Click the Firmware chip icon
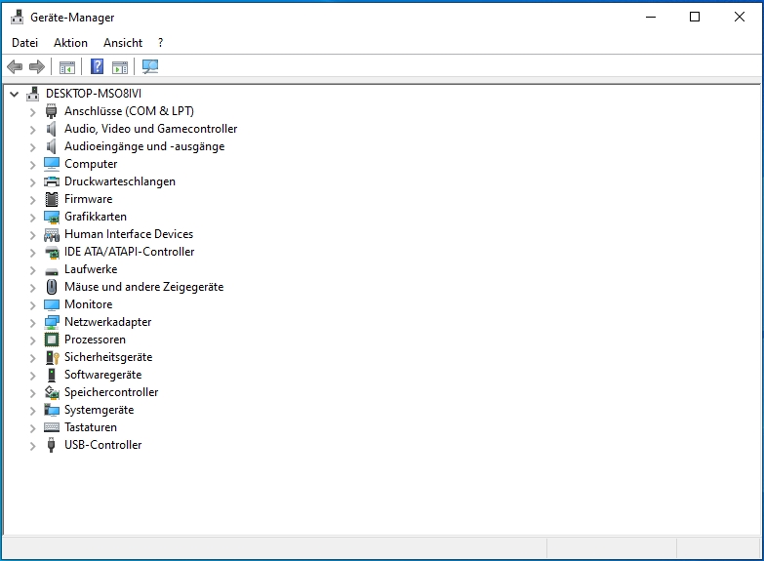 pyautogui.click(x=51, y=199)
